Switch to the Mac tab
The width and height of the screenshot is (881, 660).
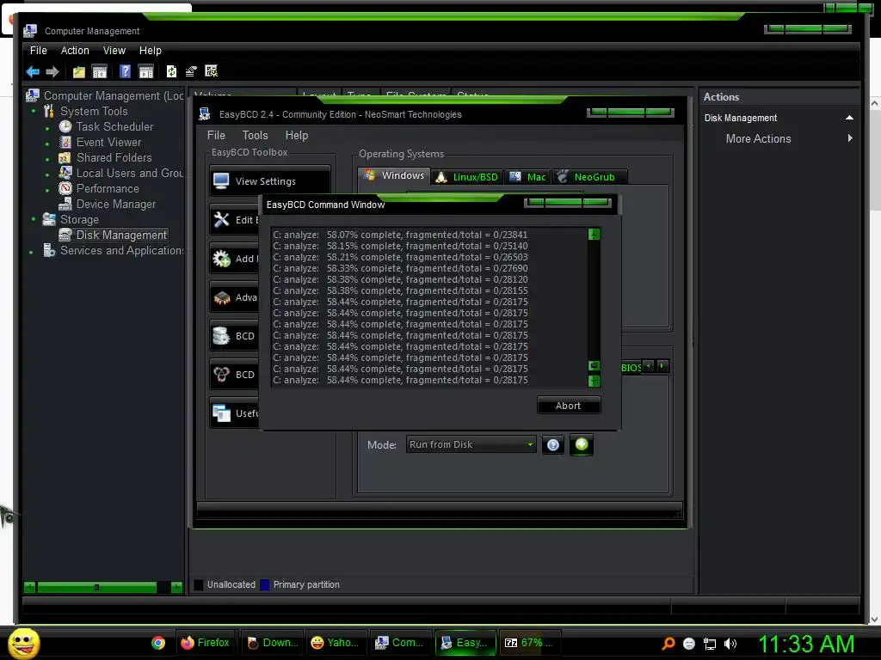click(x=528, y=177)
